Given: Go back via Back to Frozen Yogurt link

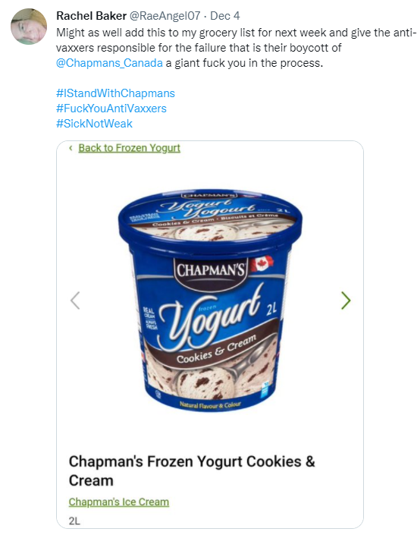Looking at the screenshot, I should [129, 148].
